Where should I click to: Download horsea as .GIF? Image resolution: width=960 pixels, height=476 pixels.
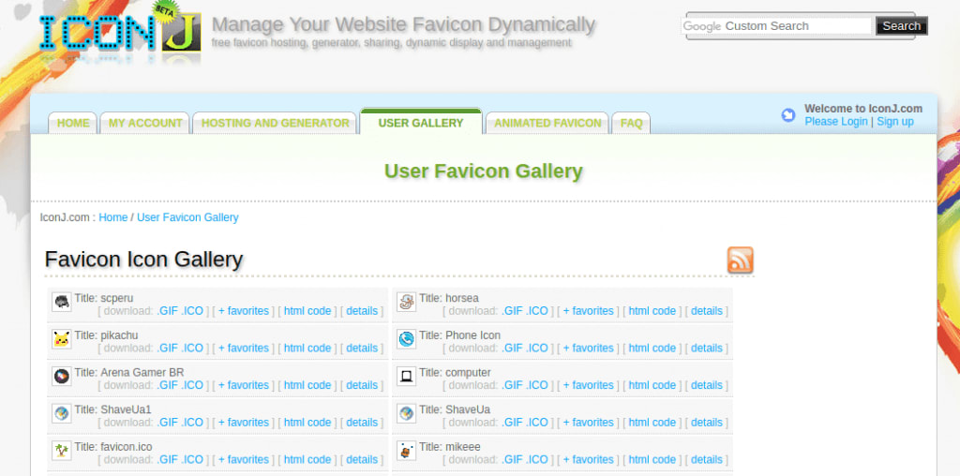pyautogui.click(x=512, y=311)
